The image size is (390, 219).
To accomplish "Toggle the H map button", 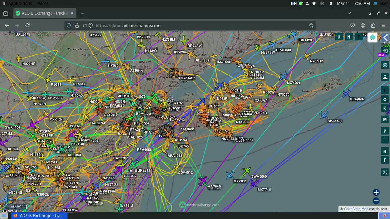I will pos(349,37).
